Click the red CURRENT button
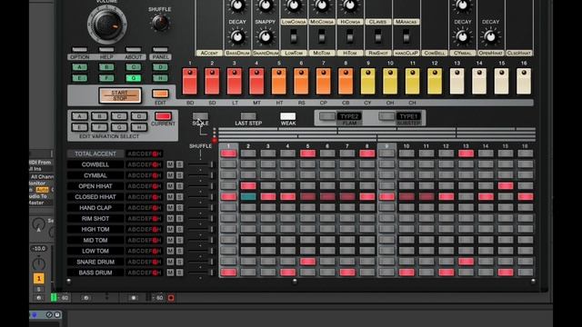Image resolution: width=582 pixels, height=327 pixels. coord(163,116)
